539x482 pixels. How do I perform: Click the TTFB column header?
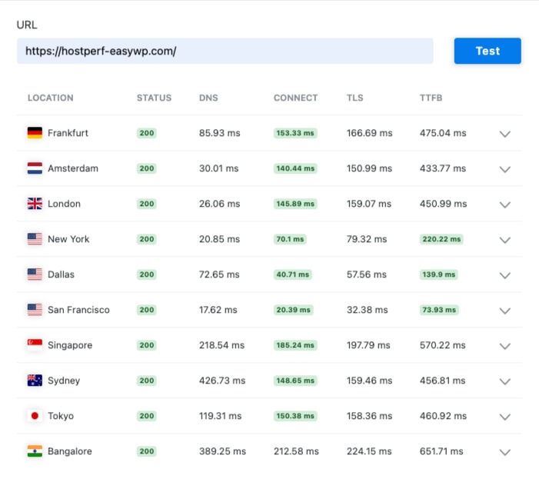431,98
